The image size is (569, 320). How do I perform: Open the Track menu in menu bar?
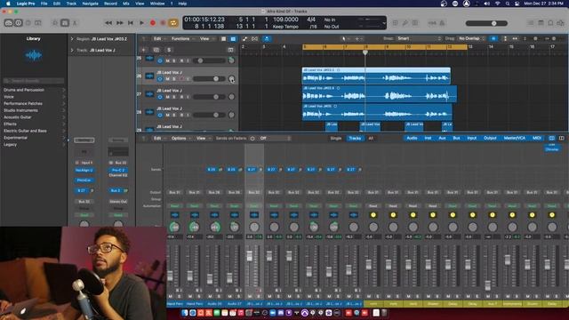[x=71, y=4]
